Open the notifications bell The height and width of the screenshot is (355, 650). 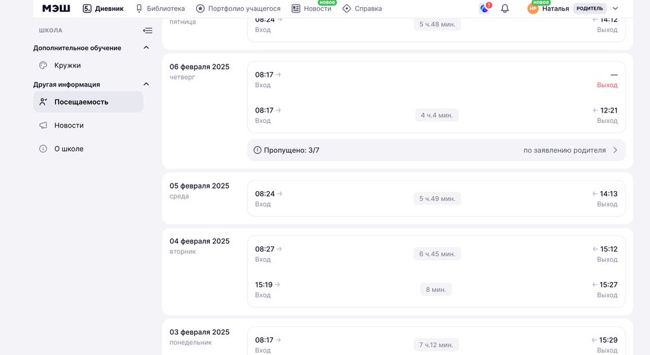pos(504,8)
